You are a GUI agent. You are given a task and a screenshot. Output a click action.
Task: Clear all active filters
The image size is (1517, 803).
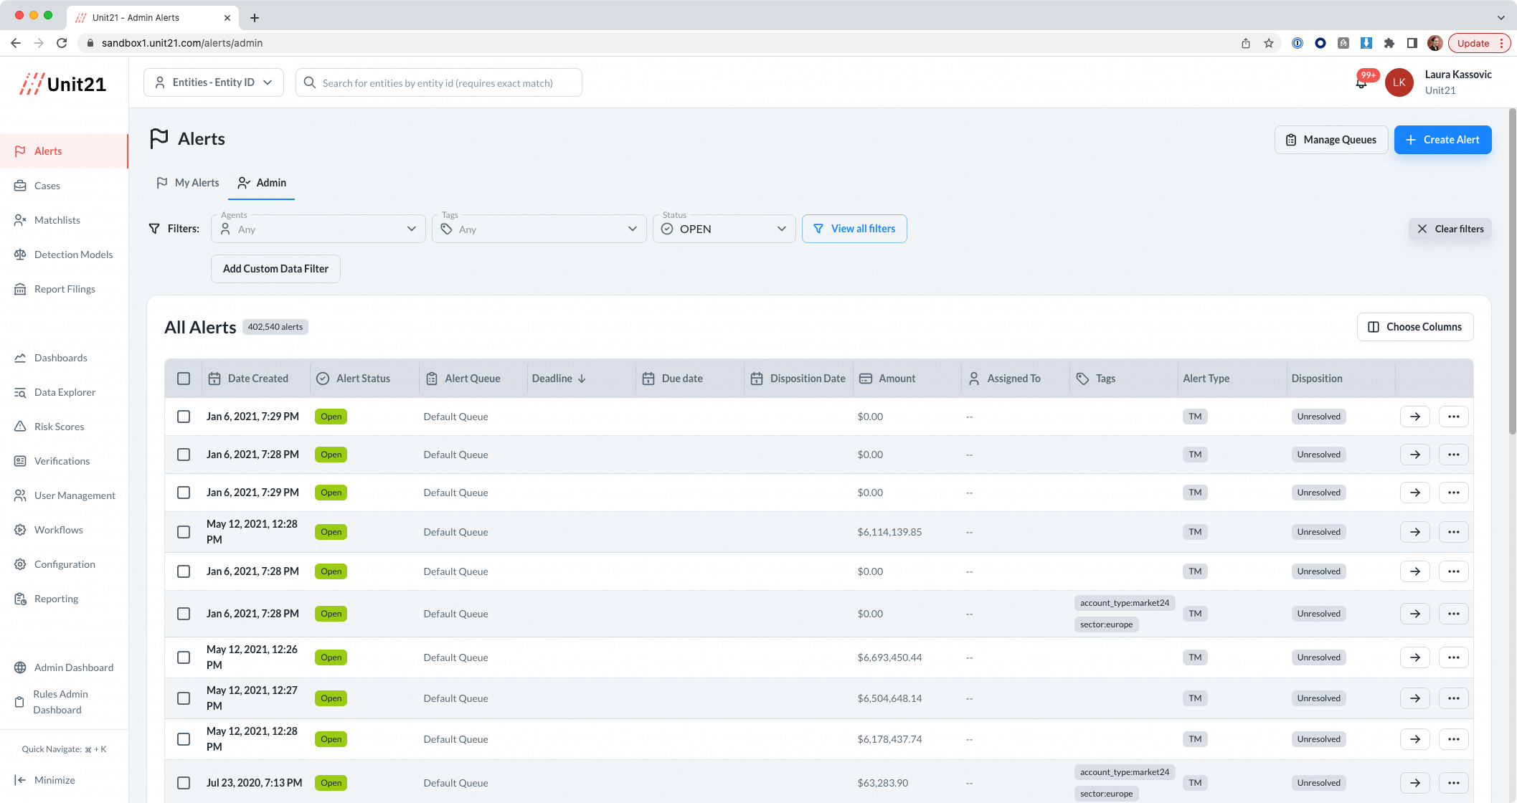pyautogui.click(x=1450, y=228)
